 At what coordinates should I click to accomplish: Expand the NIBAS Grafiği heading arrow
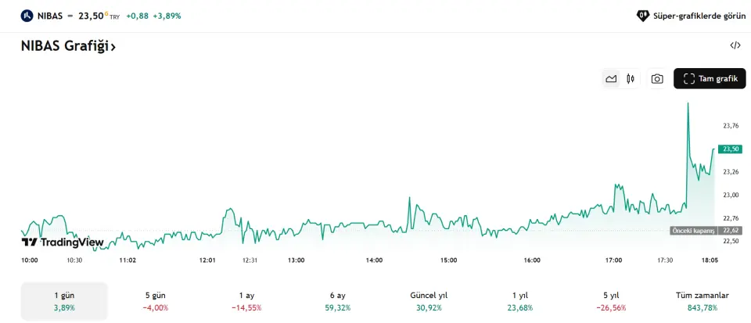(113, 47)
